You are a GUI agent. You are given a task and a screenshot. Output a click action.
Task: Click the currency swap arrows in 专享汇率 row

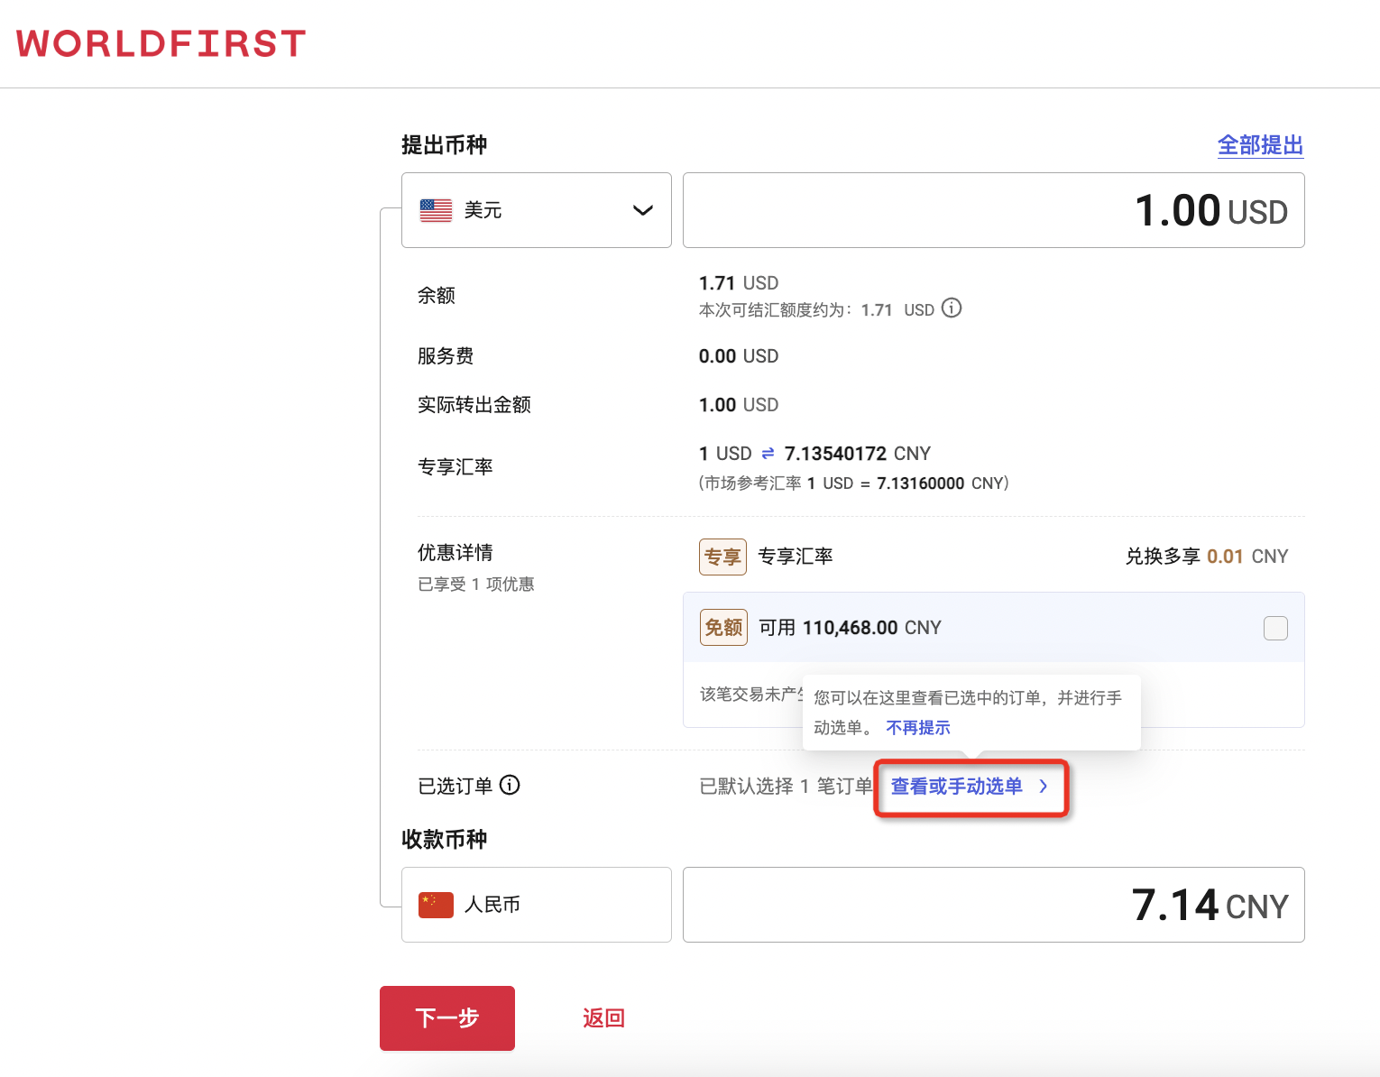coord(767,453)
